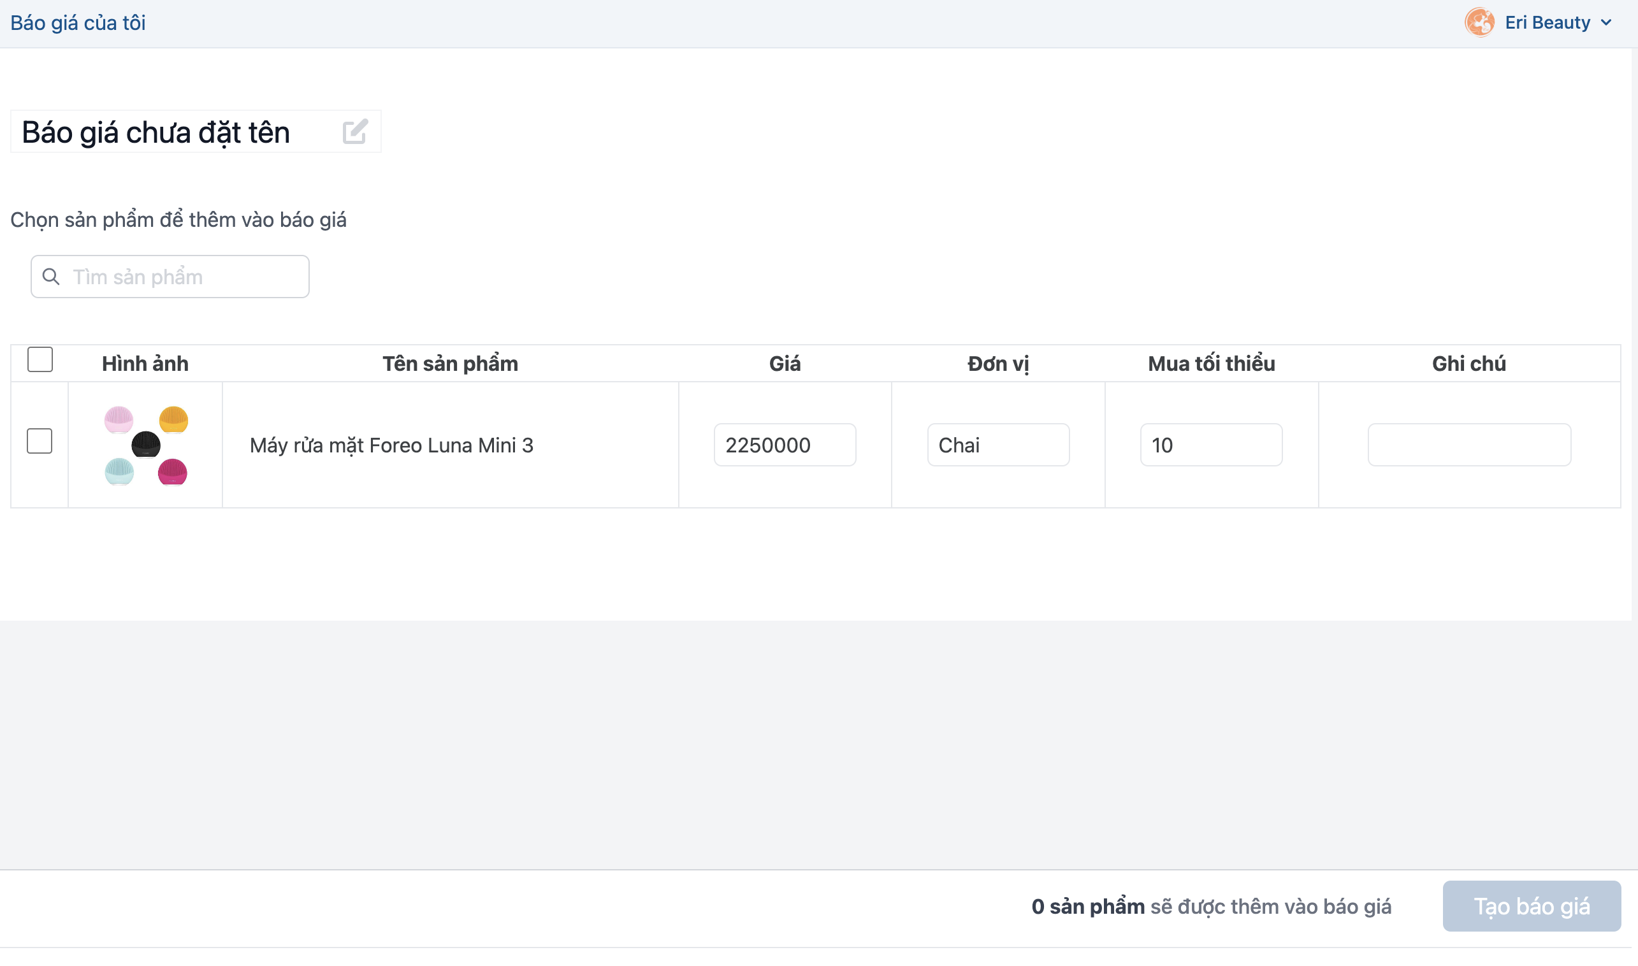Screen dimensions: 1638x966
Task: Toggle the select-all checkbox in table header
Action: click(40, 359)
